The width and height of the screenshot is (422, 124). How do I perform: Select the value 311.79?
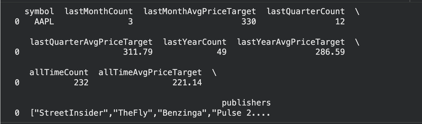click(138, 52)
